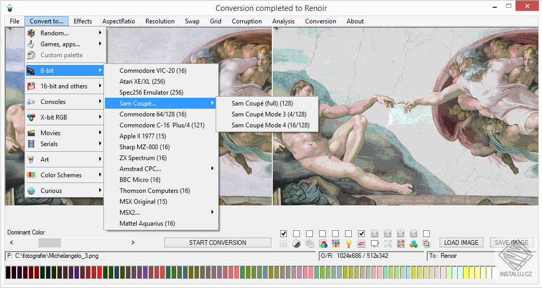542x288 pixels.
Task: Click the colored 3D cubes icon
Action: tap(414, 243)
